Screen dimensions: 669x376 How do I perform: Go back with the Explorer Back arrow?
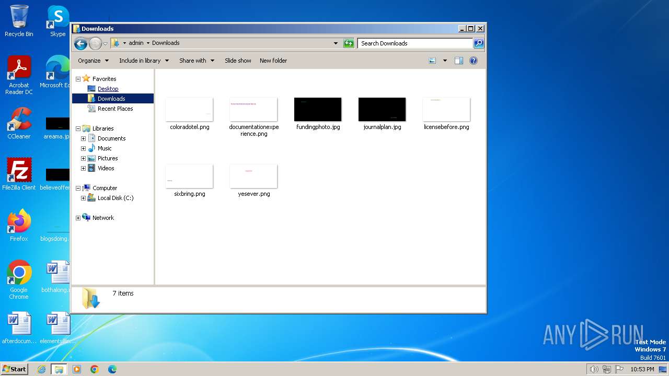coord(80,43)
